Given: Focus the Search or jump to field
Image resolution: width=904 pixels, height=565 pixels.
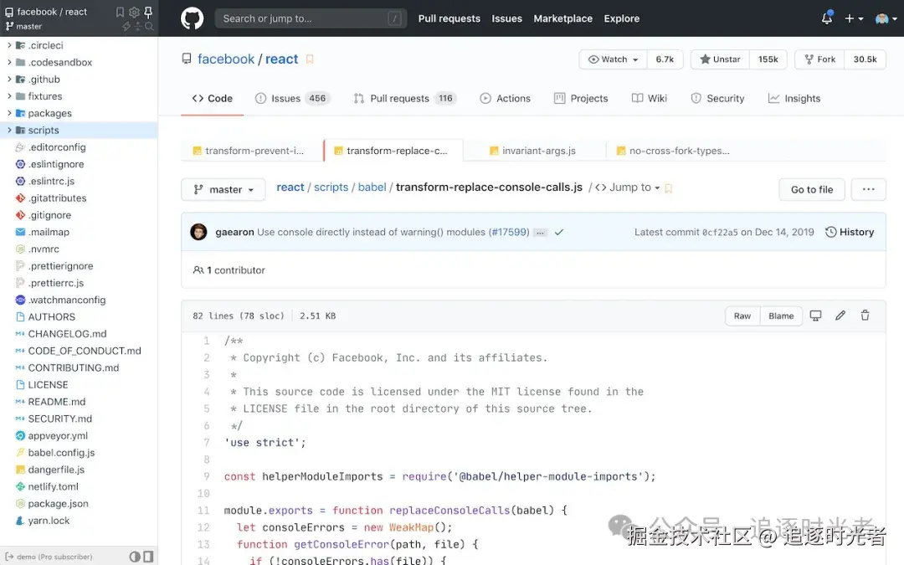Looking at the screenshot, I should click(311, 18).
